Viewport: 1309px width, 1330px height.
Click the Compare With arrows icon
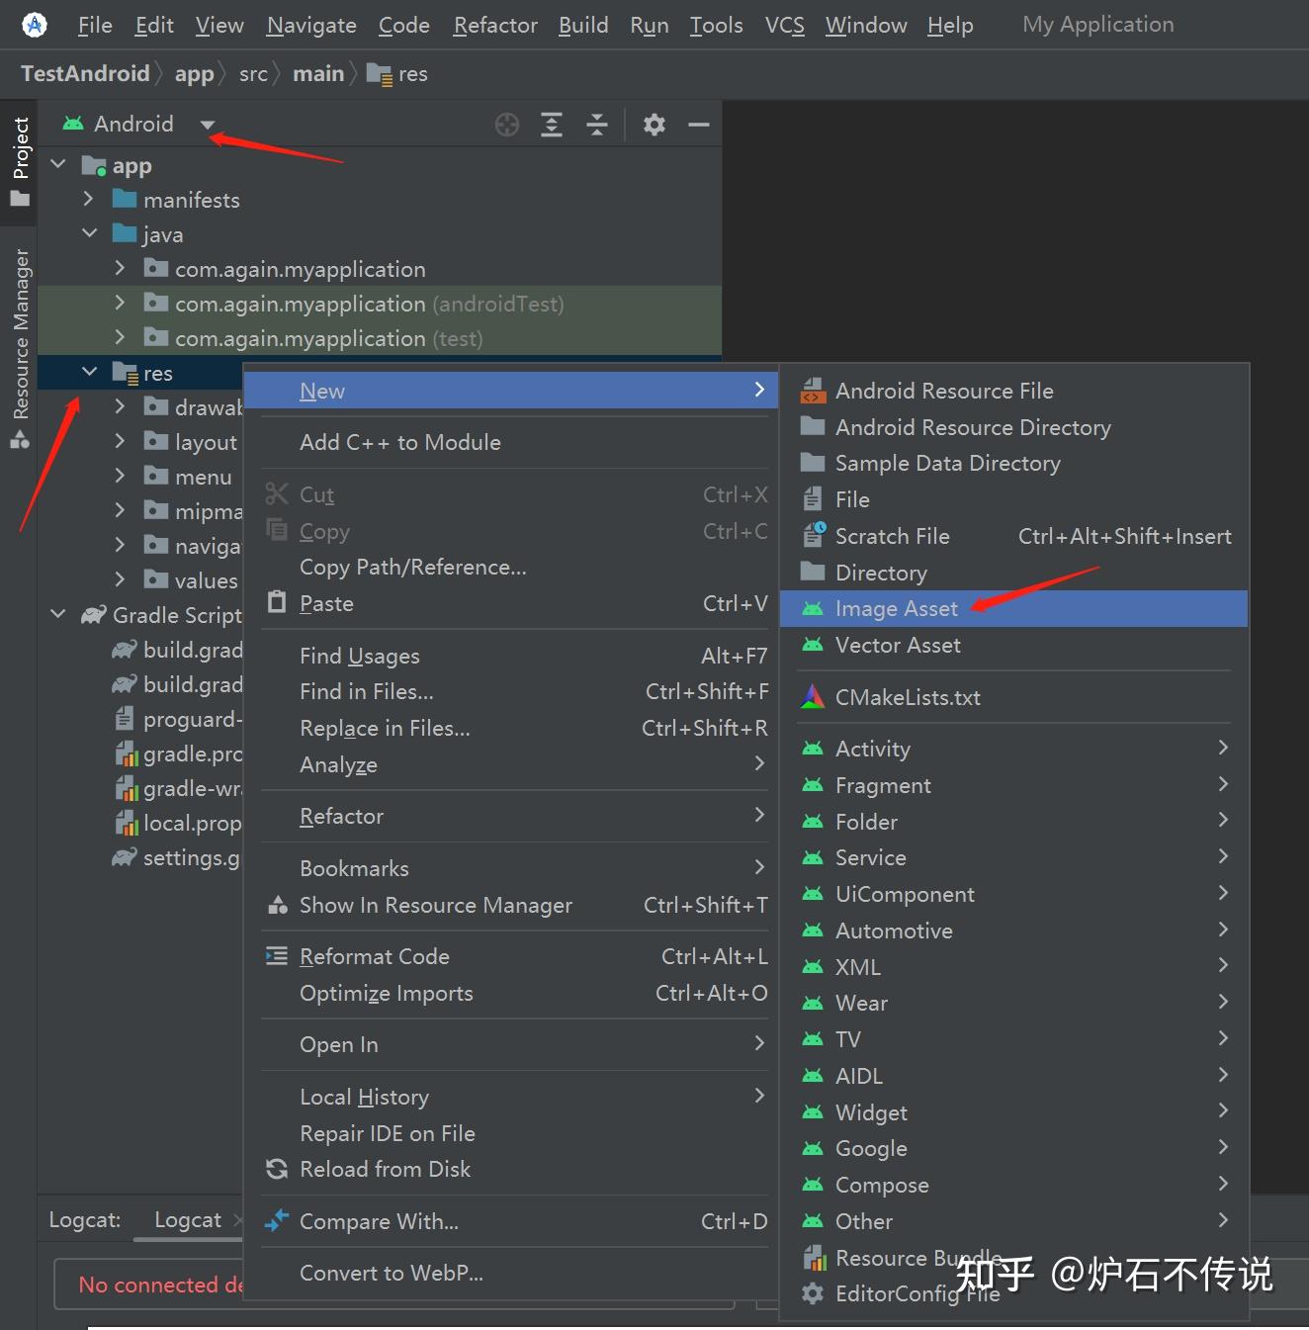pos(277,1221)
